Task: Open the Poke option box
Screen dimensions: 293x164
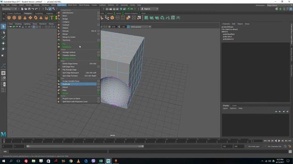Action: pos(98,90)
